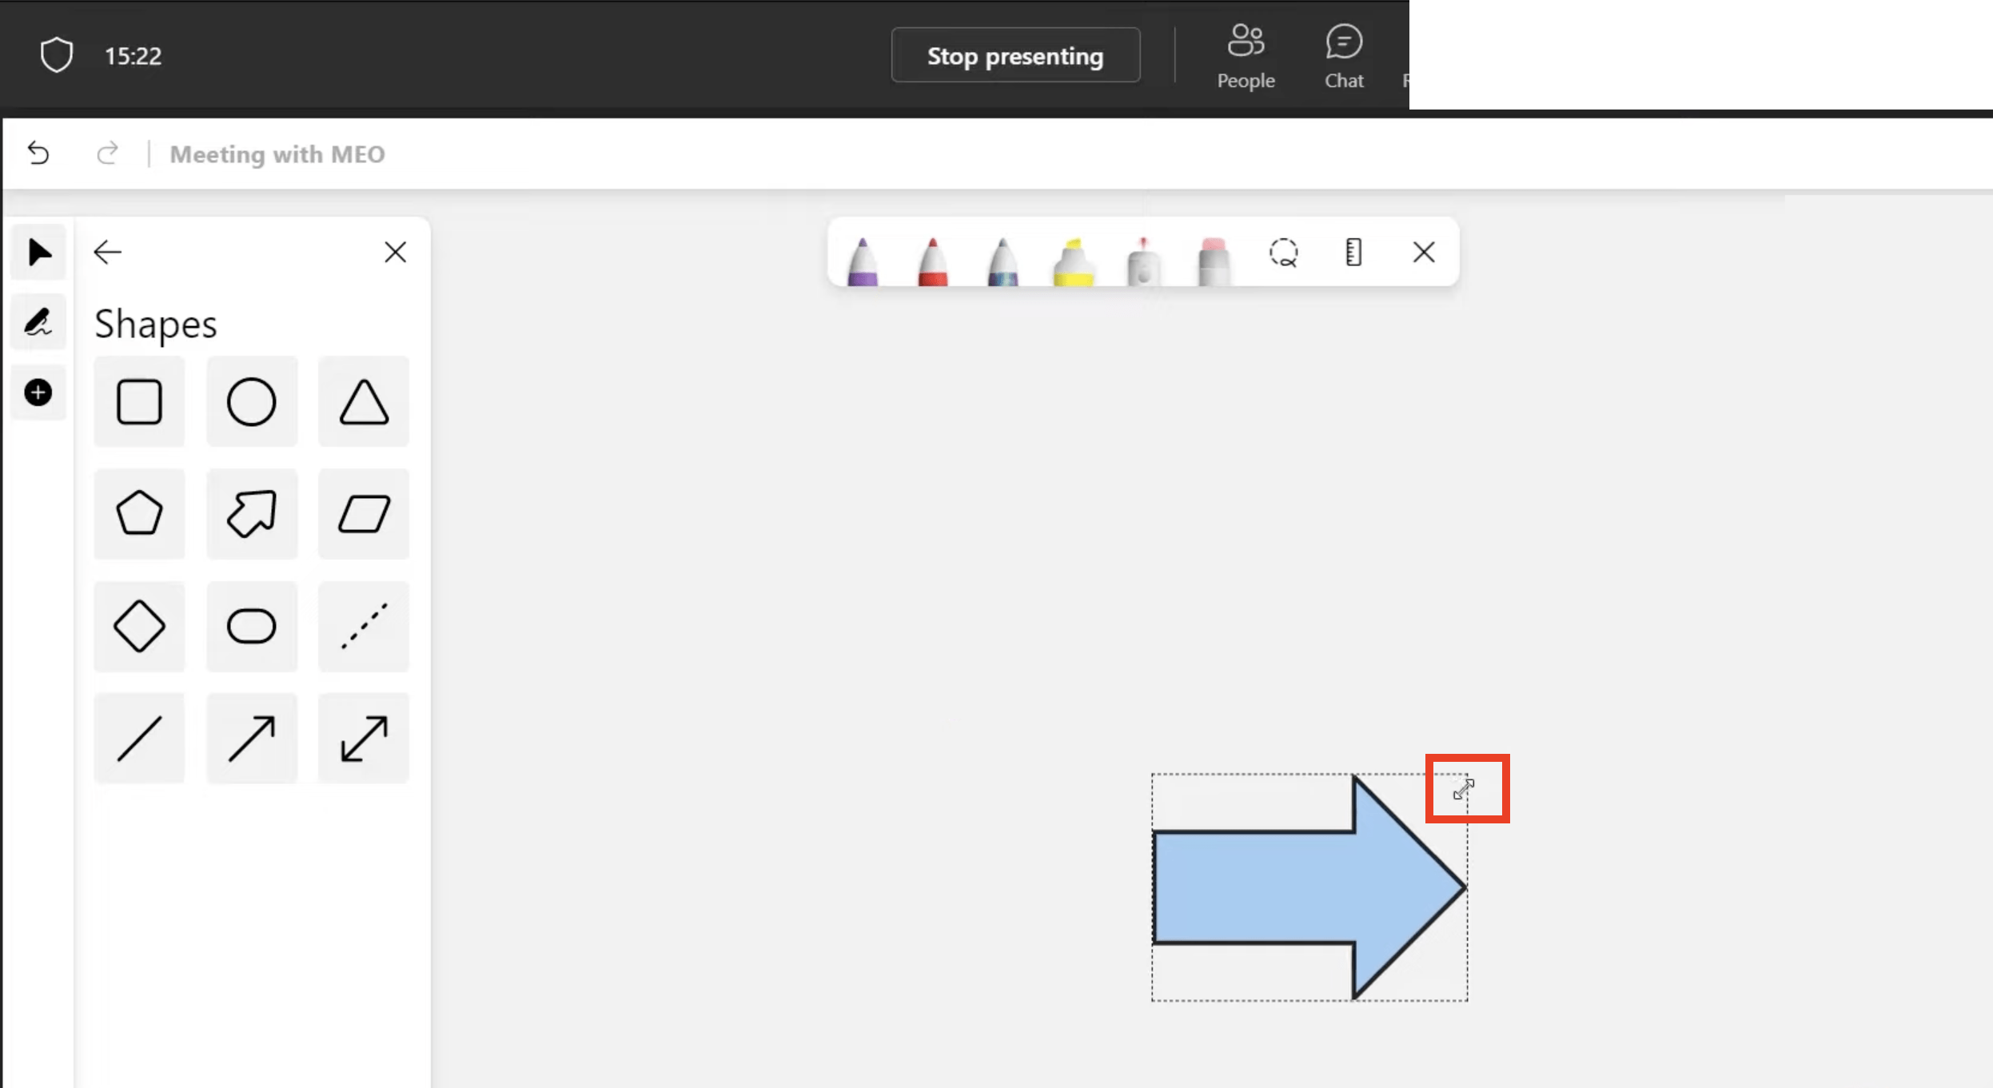
Task: Click Stop presenting
Action: (x=1015, y=55)
